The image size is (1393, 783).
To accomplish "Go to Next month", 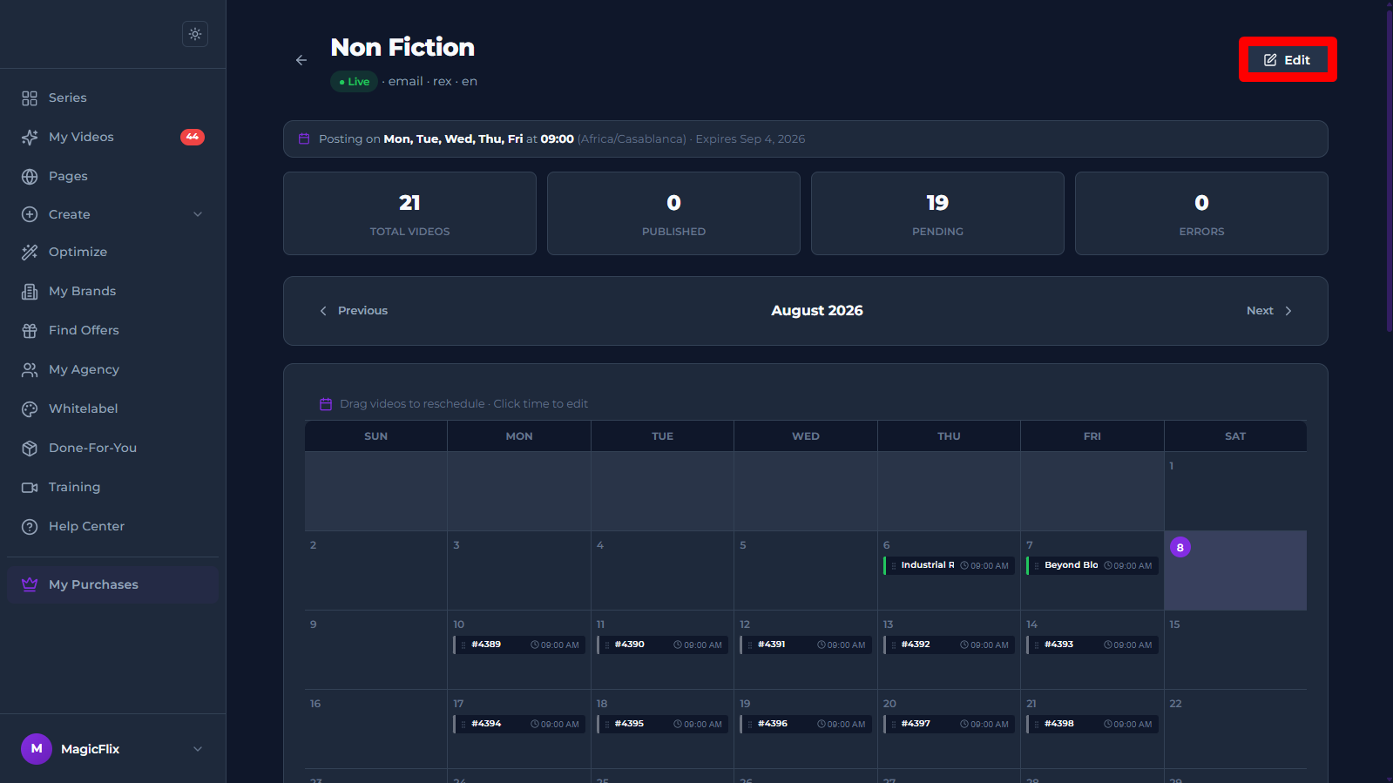I will tap(1269, 311).
